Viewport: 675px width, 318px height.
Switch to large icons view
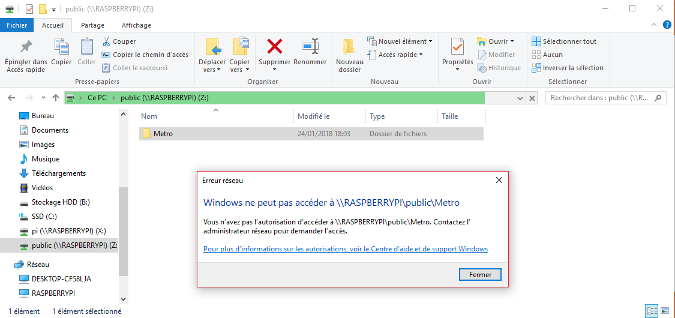(664, 311)
